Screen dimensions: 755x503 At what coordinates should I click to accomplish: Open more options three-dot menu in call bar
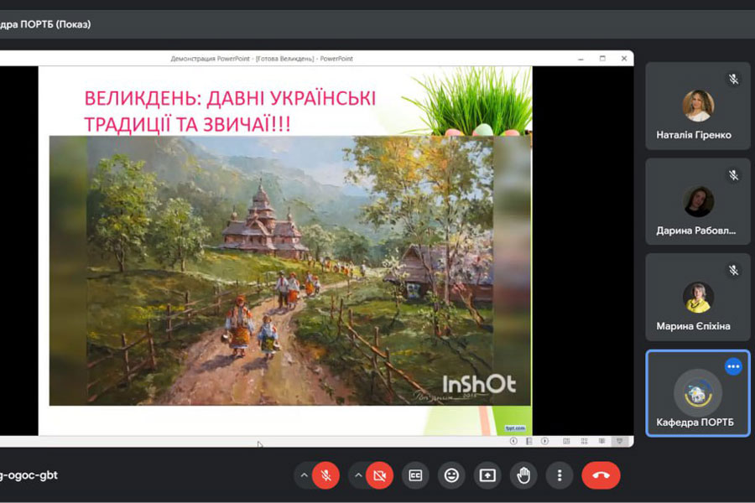point(559,475)
